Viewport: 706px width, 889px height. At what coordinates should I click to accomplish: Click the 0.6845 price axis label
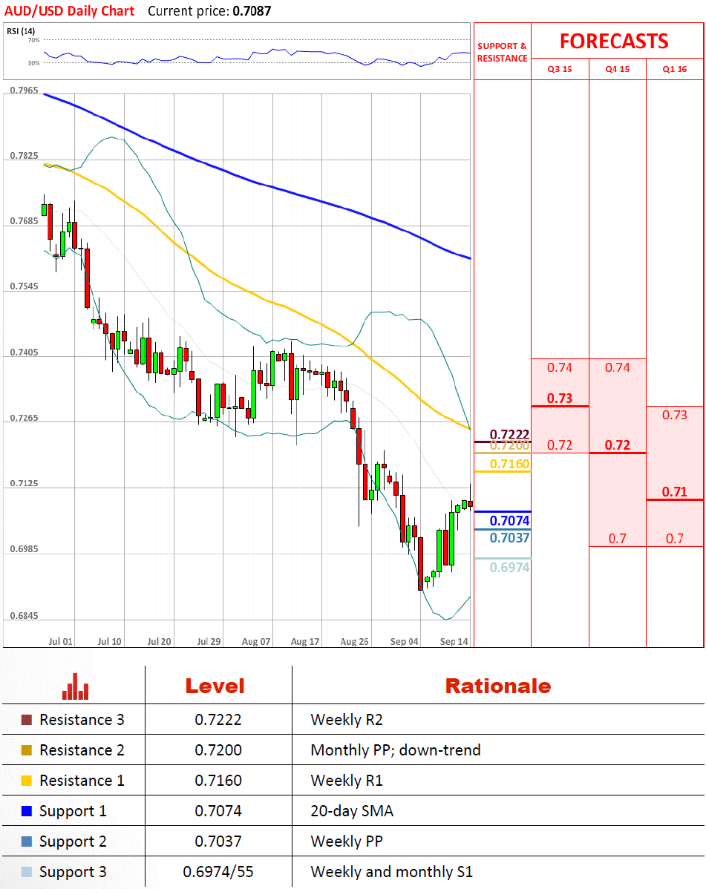[24, 616]
